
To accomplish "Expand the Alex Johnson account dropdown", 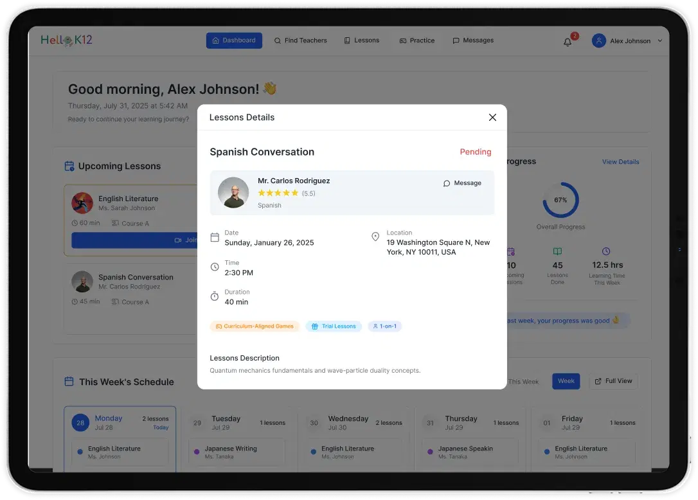I will (x=660, y=40).
